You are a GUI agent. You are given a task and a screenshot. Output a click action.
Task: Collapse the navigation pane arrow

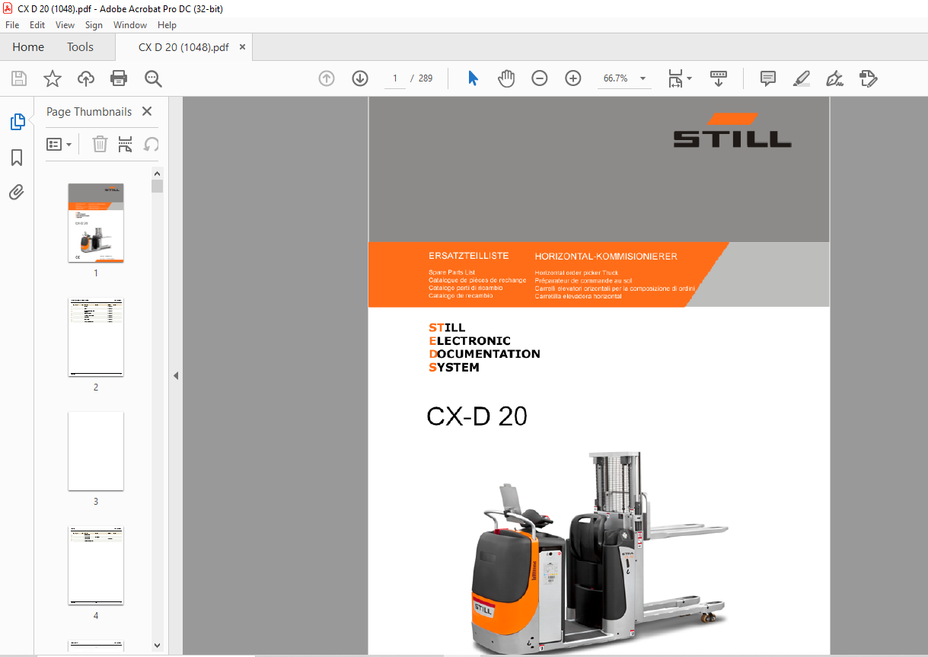176,376
